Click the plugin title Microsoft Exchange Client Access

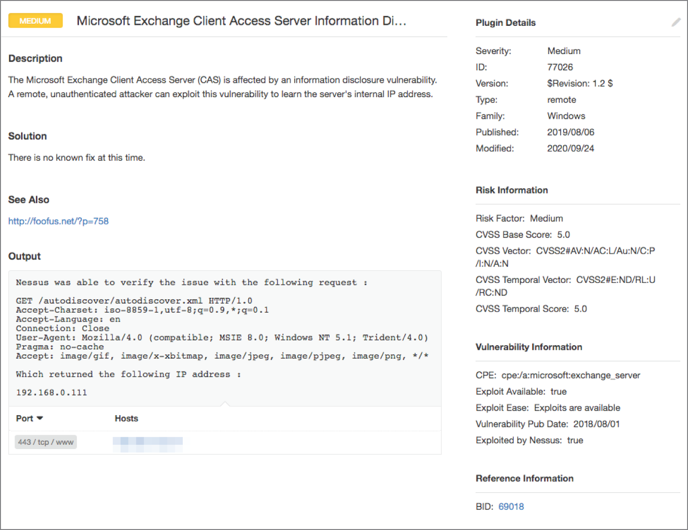241,21
